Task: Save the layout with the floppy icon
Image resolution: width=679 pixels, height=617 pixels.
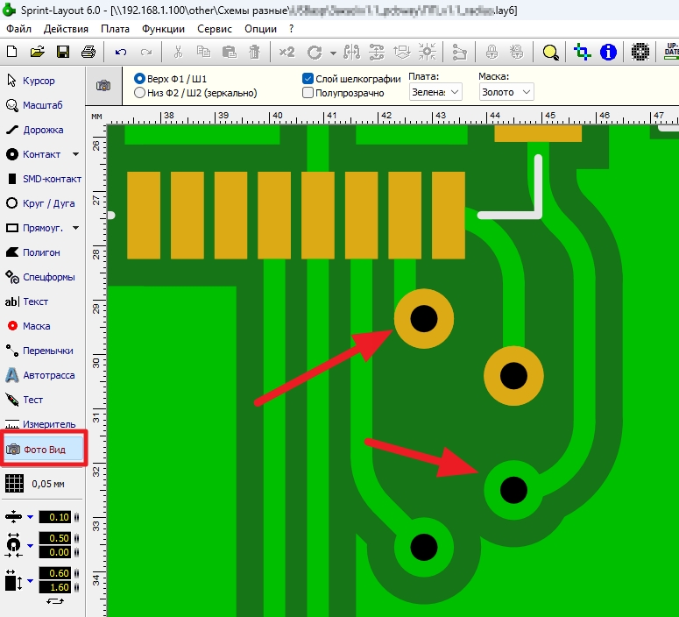Action: coord(63,52)
